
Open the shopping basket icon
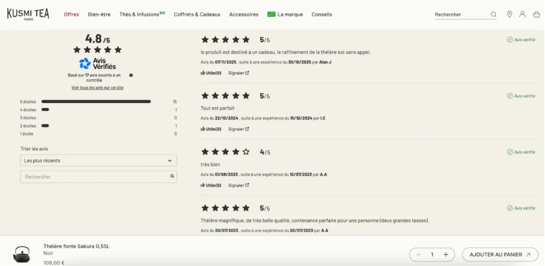click(536, 14)
